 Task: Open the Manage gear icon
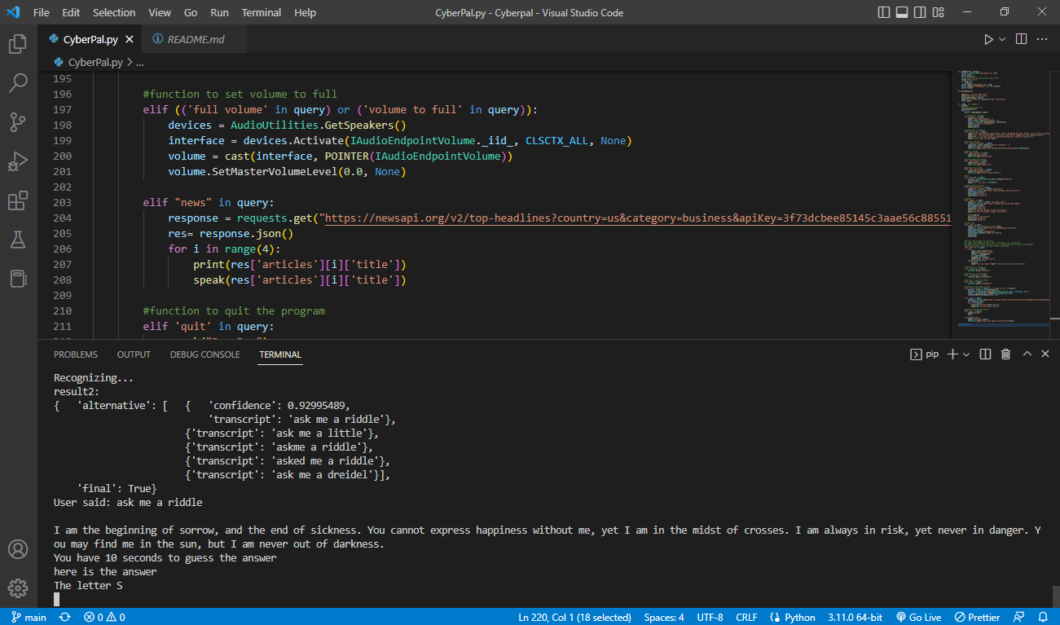[17, 588]
